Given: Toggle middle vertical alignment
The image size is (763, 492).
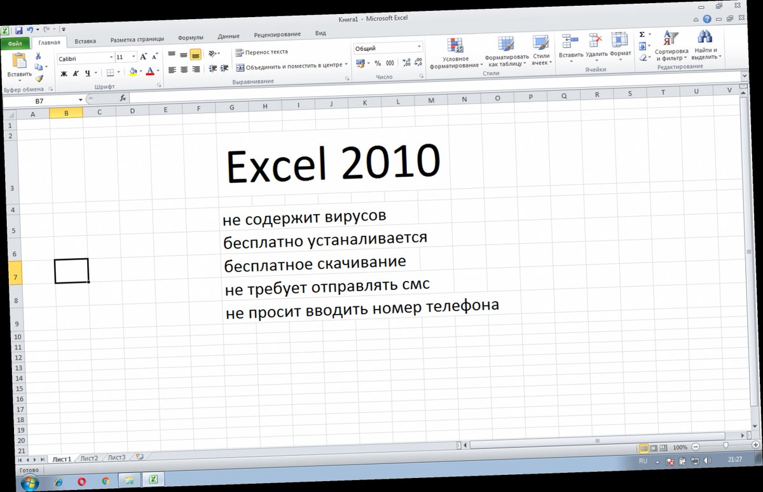Looking at the screenshot, I should (183, 55).
